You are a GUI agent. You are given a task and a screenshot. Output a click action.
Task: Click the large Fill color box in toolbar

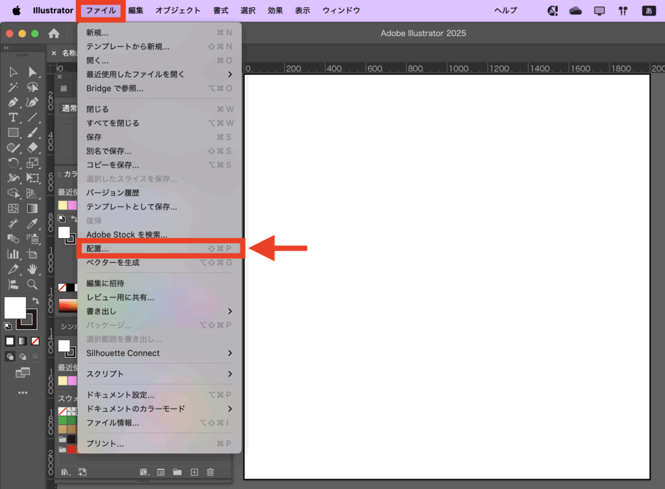click(15, 308)
